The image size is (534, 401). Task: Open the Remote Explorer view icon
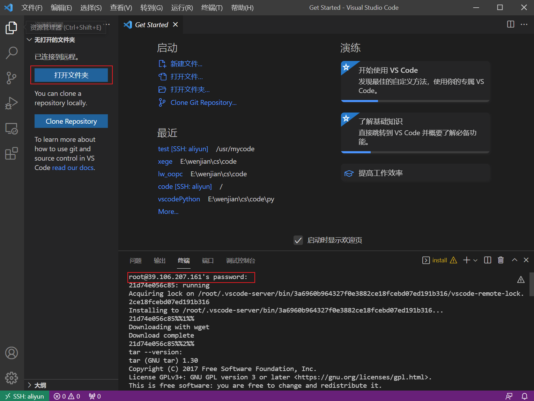12,129
